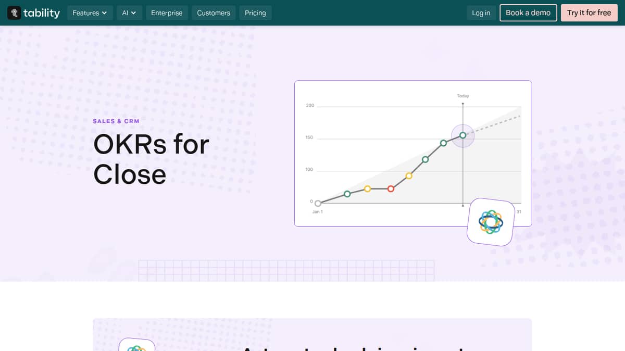Click the 200 axis label on the chart
The width and height of the screenshot is (625, 351).
click(310, 106)
